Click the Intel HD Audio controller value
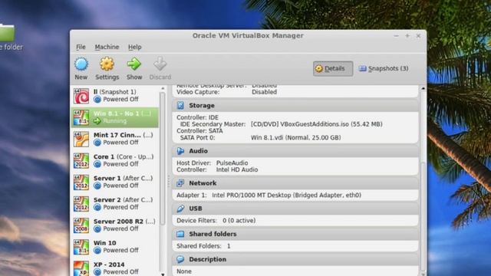491x276 pixels. pos(237,170)
